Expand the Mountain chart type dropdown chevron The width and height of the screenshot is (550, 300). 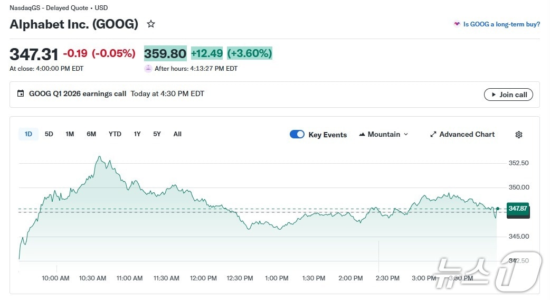pyautogui.click(x=406, y=135)
